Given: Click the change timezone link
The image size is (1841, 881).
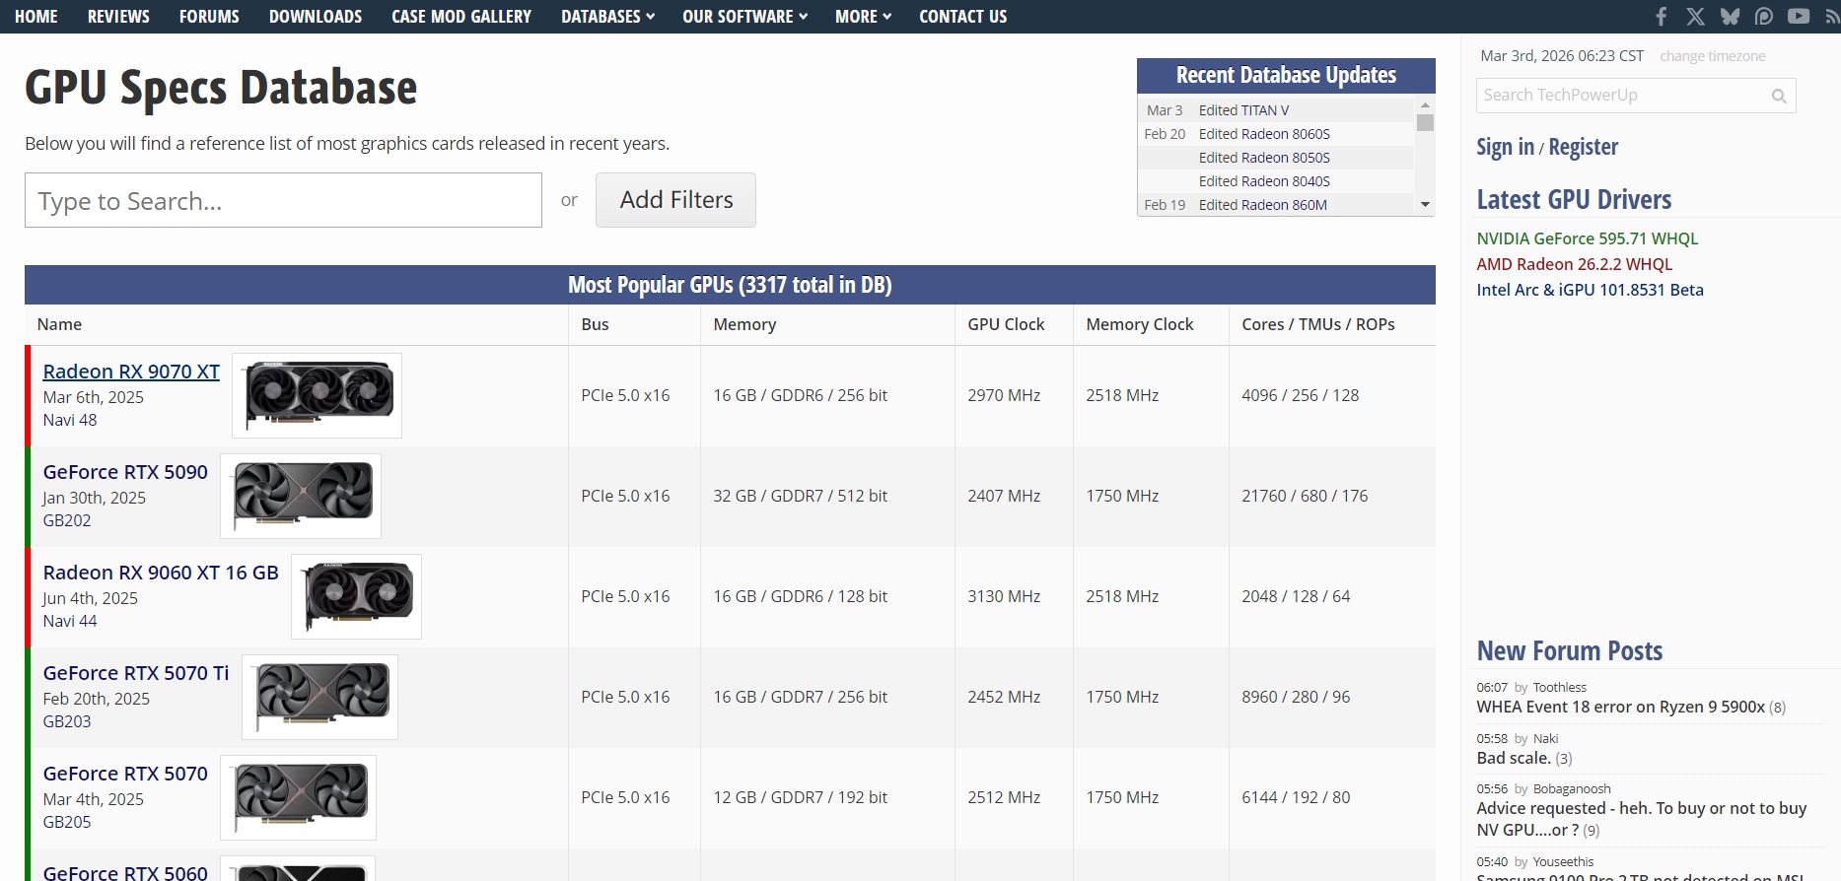Looking at the screenshot, I should point(1712,56).
